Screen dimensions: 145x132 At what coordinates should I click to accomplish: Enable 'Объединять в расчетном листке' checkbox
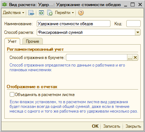tap(12, 95)
